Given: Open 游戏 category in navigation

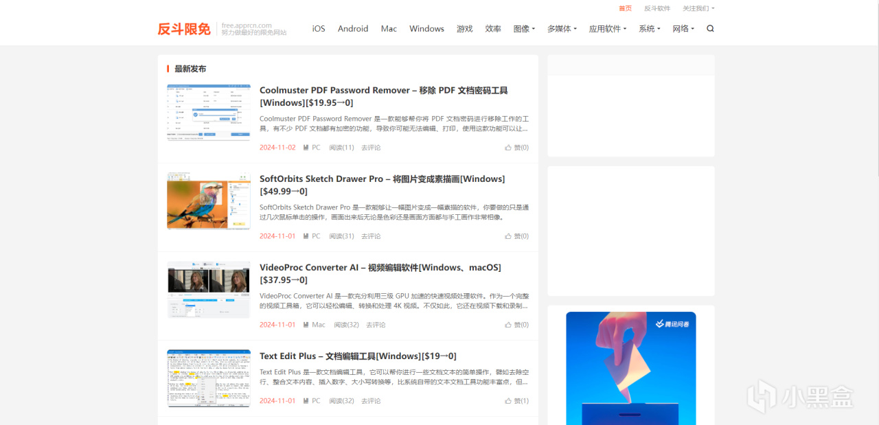Looking at the screenshot, I should point(465,29).
